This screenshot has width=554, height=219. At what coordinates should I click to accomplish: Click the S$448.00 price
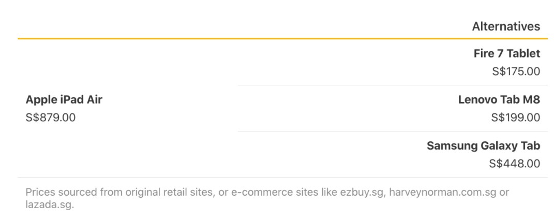(x=514, y=164)
